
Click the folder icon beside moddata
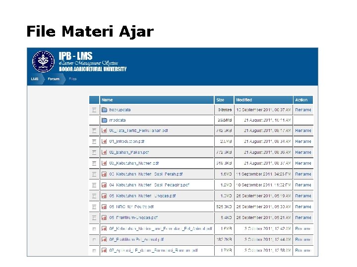tap(104, 120)
